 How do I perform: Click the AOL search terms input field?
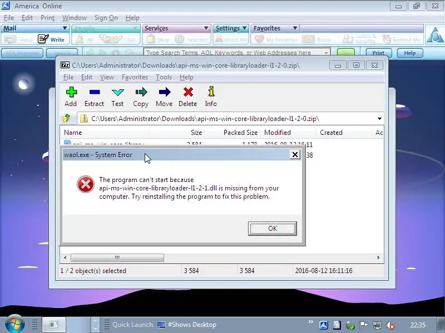[233, 53]
